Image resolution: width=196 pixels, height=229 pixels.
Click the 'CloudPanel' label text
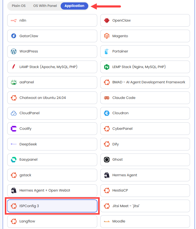point(29,113)
